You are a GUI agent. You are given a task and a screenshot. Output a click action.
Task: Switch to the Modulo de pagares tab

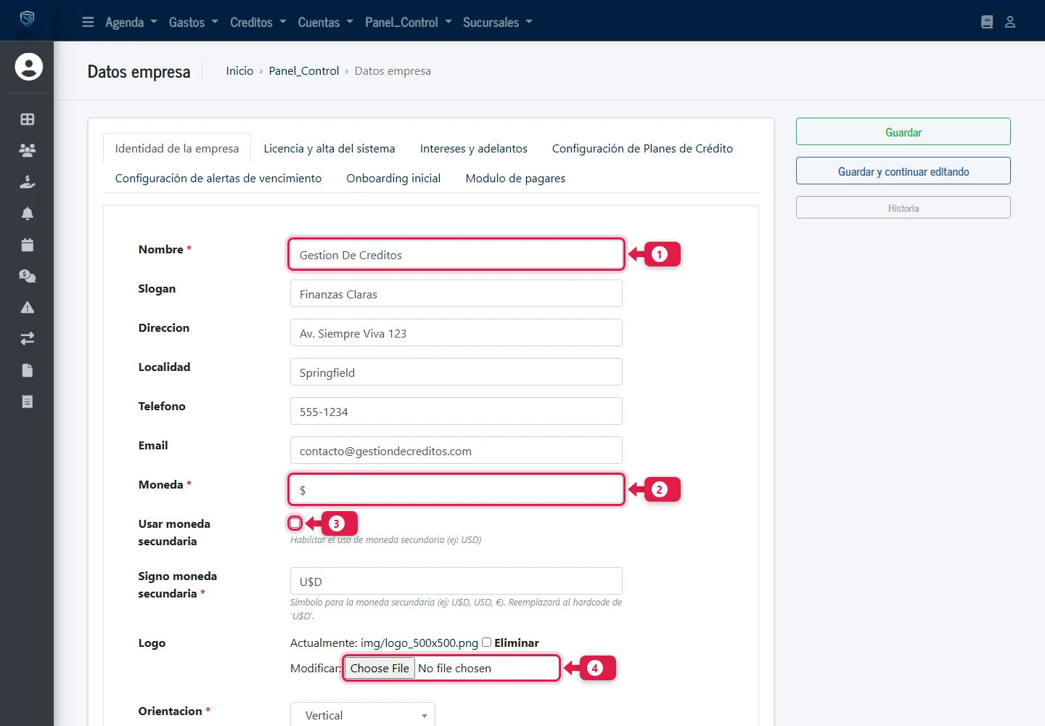pos(515,178)
